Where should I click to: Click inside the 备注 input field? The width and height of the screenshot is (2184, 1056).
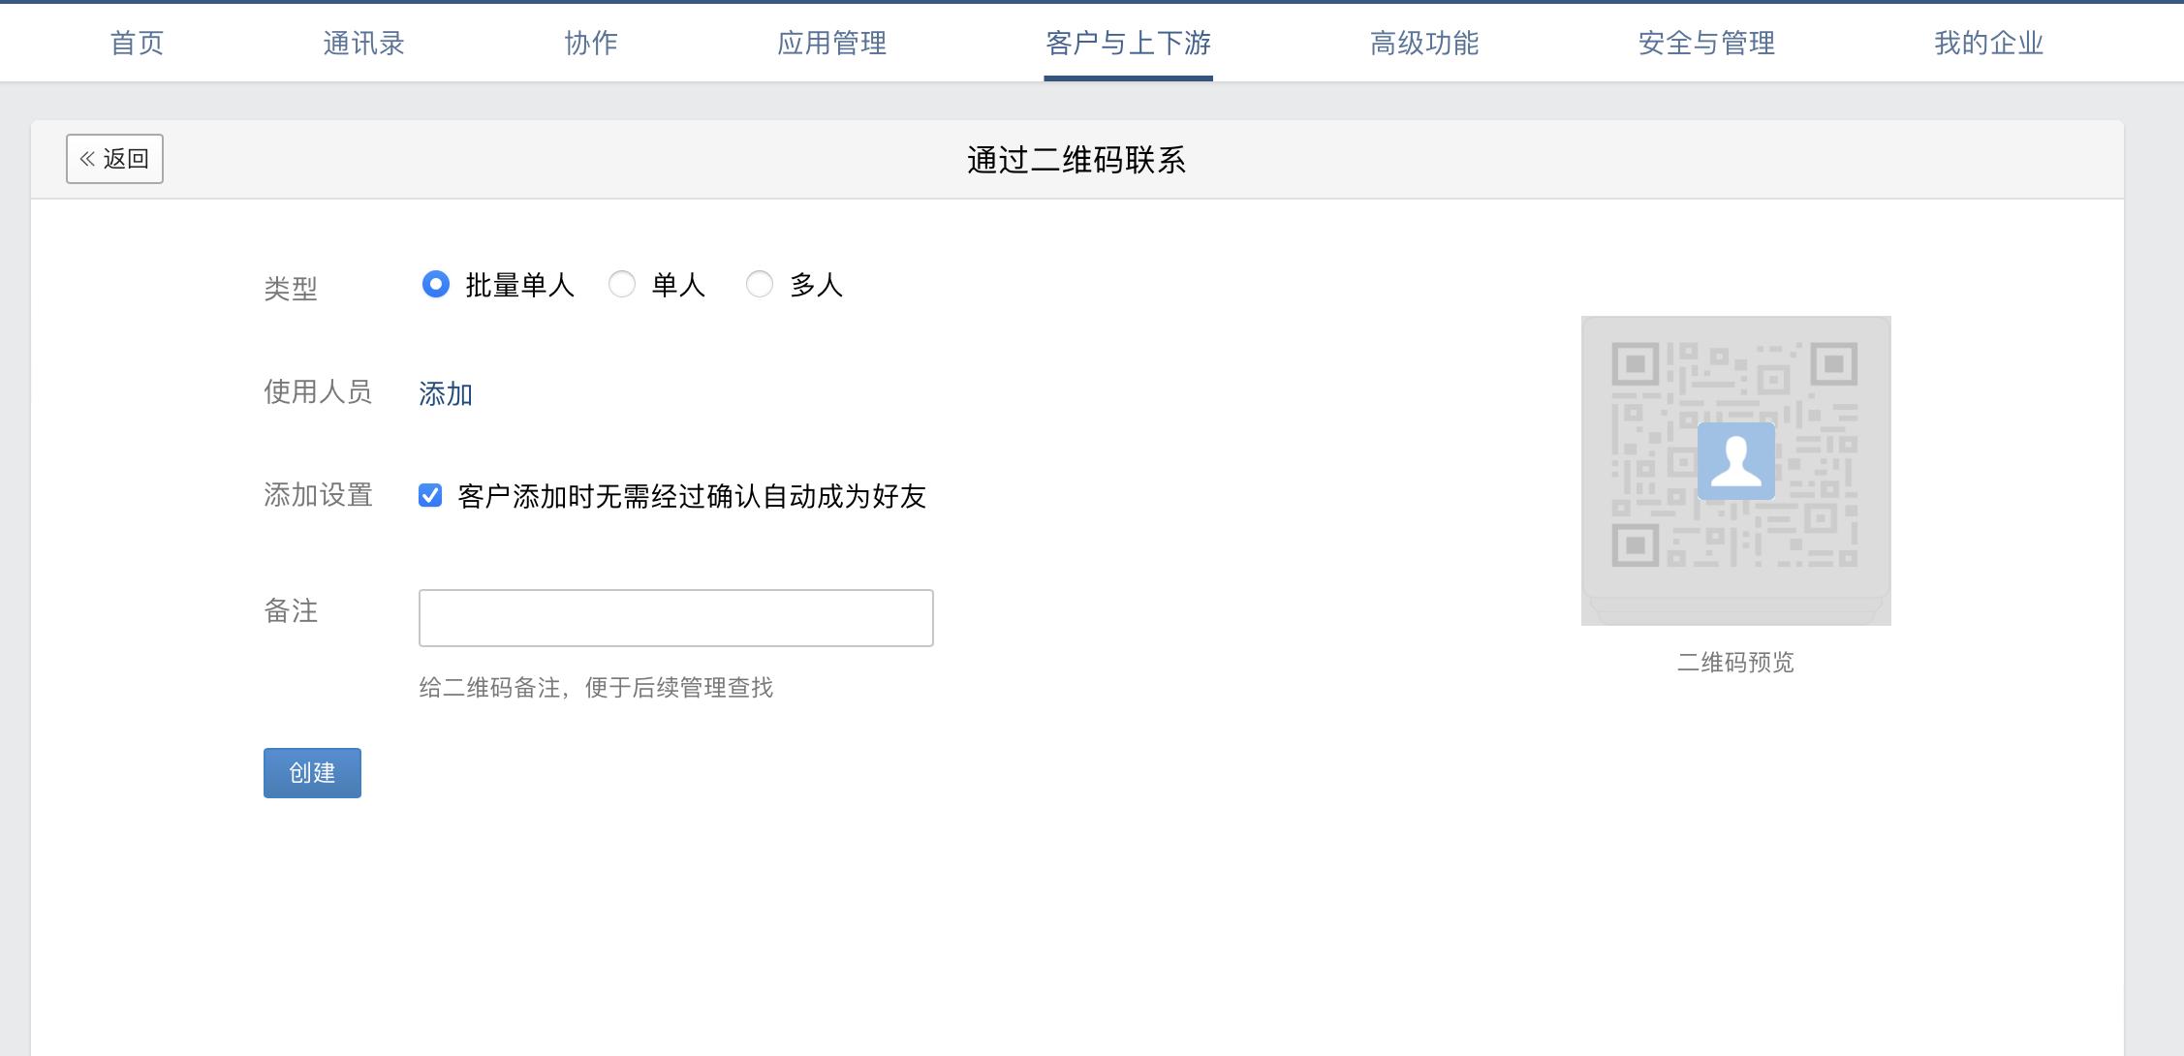click(x=675, y=617)
